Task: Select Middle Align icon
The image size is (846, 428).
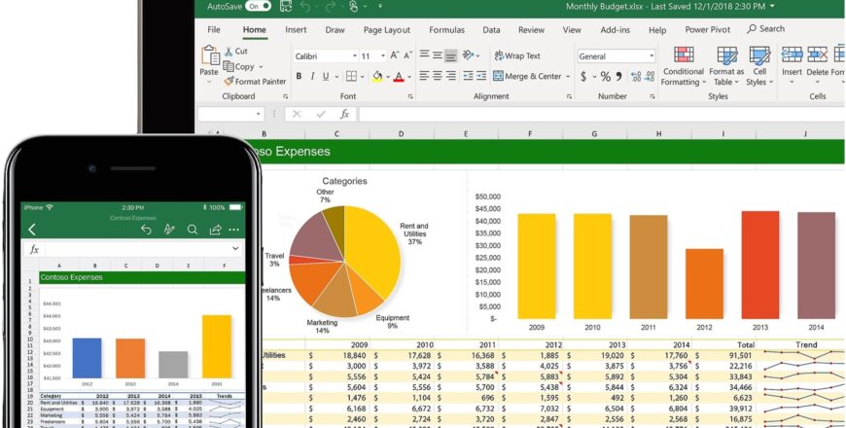Action: (438, 55)
